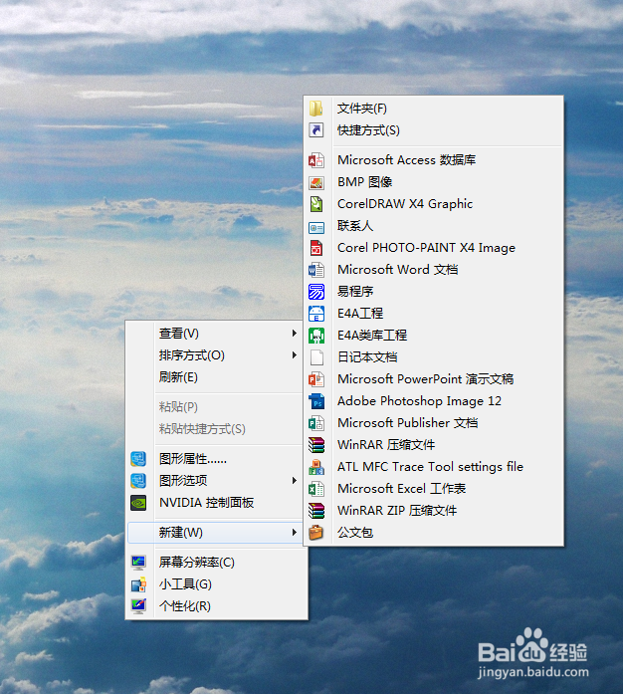This screenshot has height=694, width=623.
Task: Select Microsoft Word 文档 entry
Action: tap(434, 270)
